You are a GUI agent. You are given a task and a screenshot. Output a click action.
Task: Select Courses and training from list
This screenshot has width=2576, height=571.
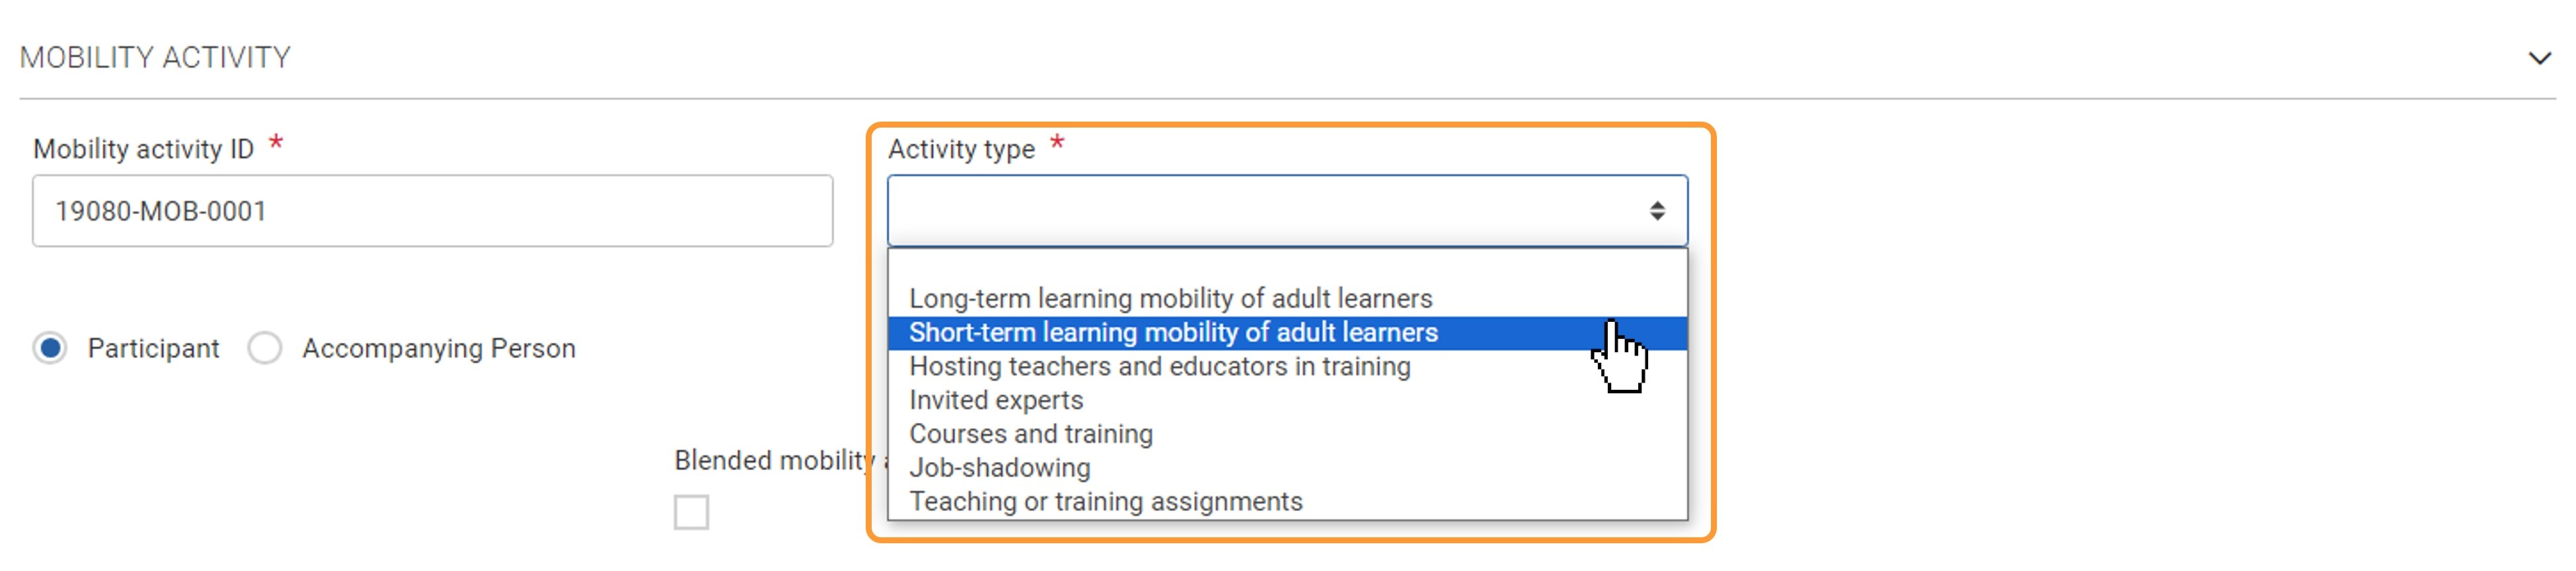coord(1030,434)
